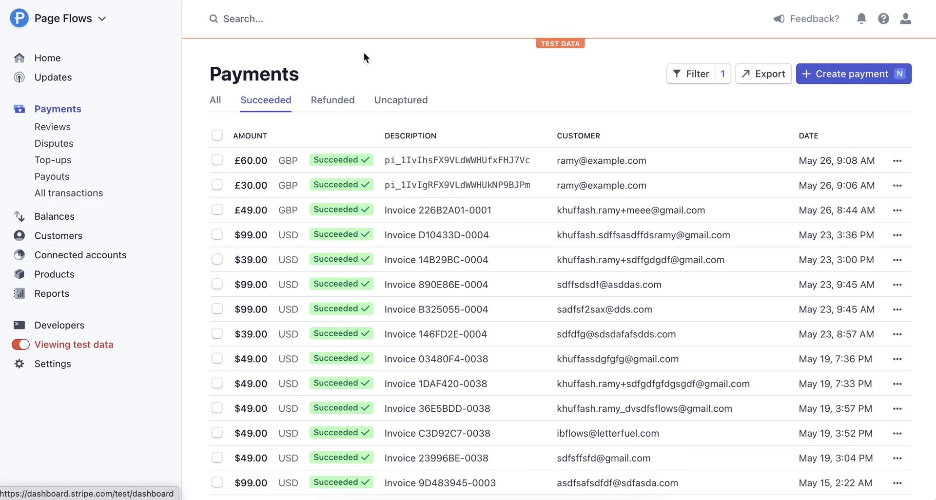Select the £30.00 payment checkbox
936x500 pixels.
coord(217,185)
